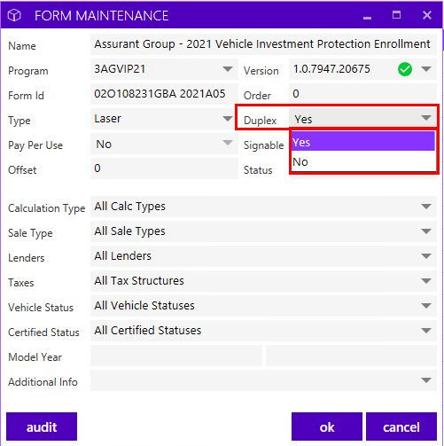Image resolution: width=444 pixels, height=446 pixels.
Task: Click the cube app icon in title bar
Action: [x=14, y=15]
